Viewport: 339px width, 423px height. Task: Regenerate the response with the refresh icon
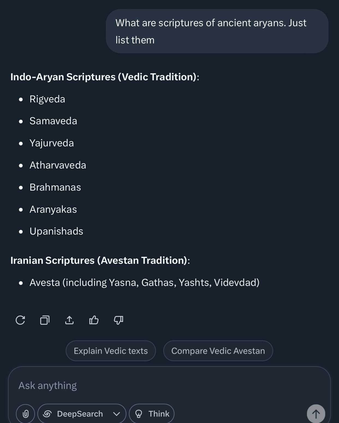(x=20, y=320)
